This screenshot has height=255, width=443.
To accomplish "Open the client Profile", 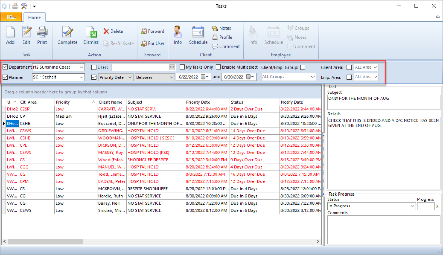I will [222, 37].
